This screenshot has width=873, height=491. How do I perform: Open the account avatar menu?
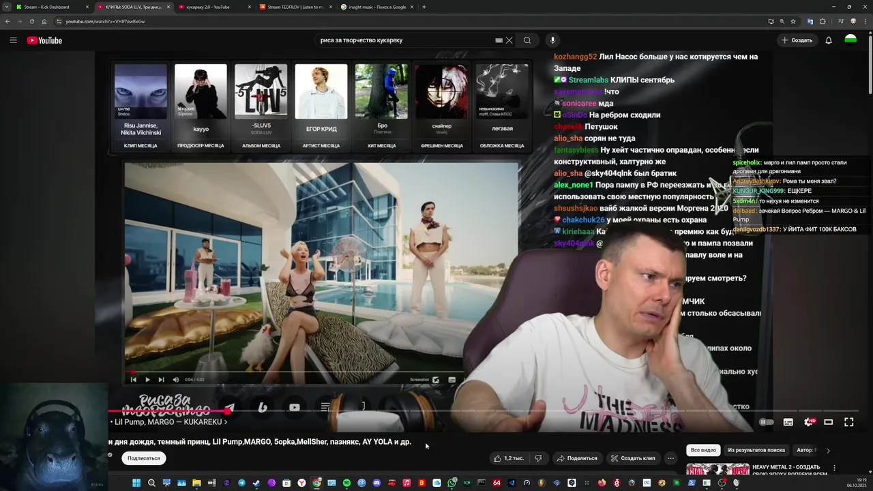click(x=850, y=40)
